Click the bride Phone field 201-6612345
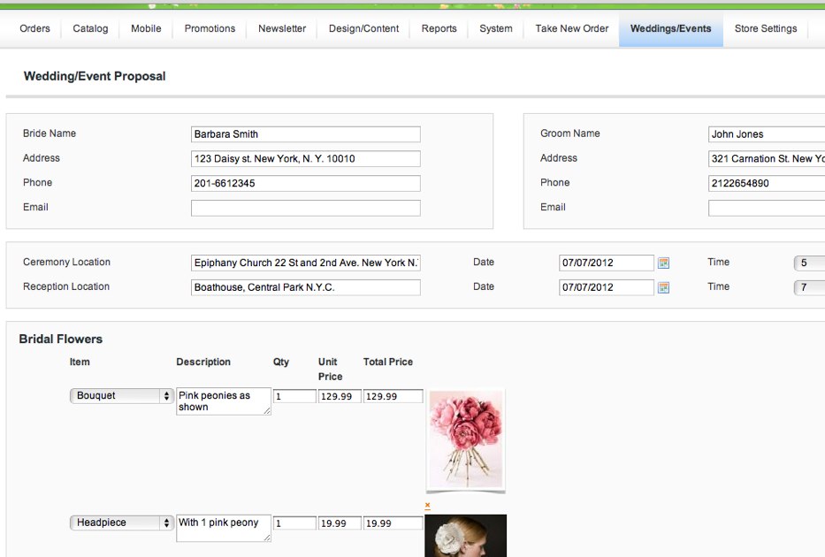The height and width of the screenshot is (557, 825). click(x=306, y=184)
